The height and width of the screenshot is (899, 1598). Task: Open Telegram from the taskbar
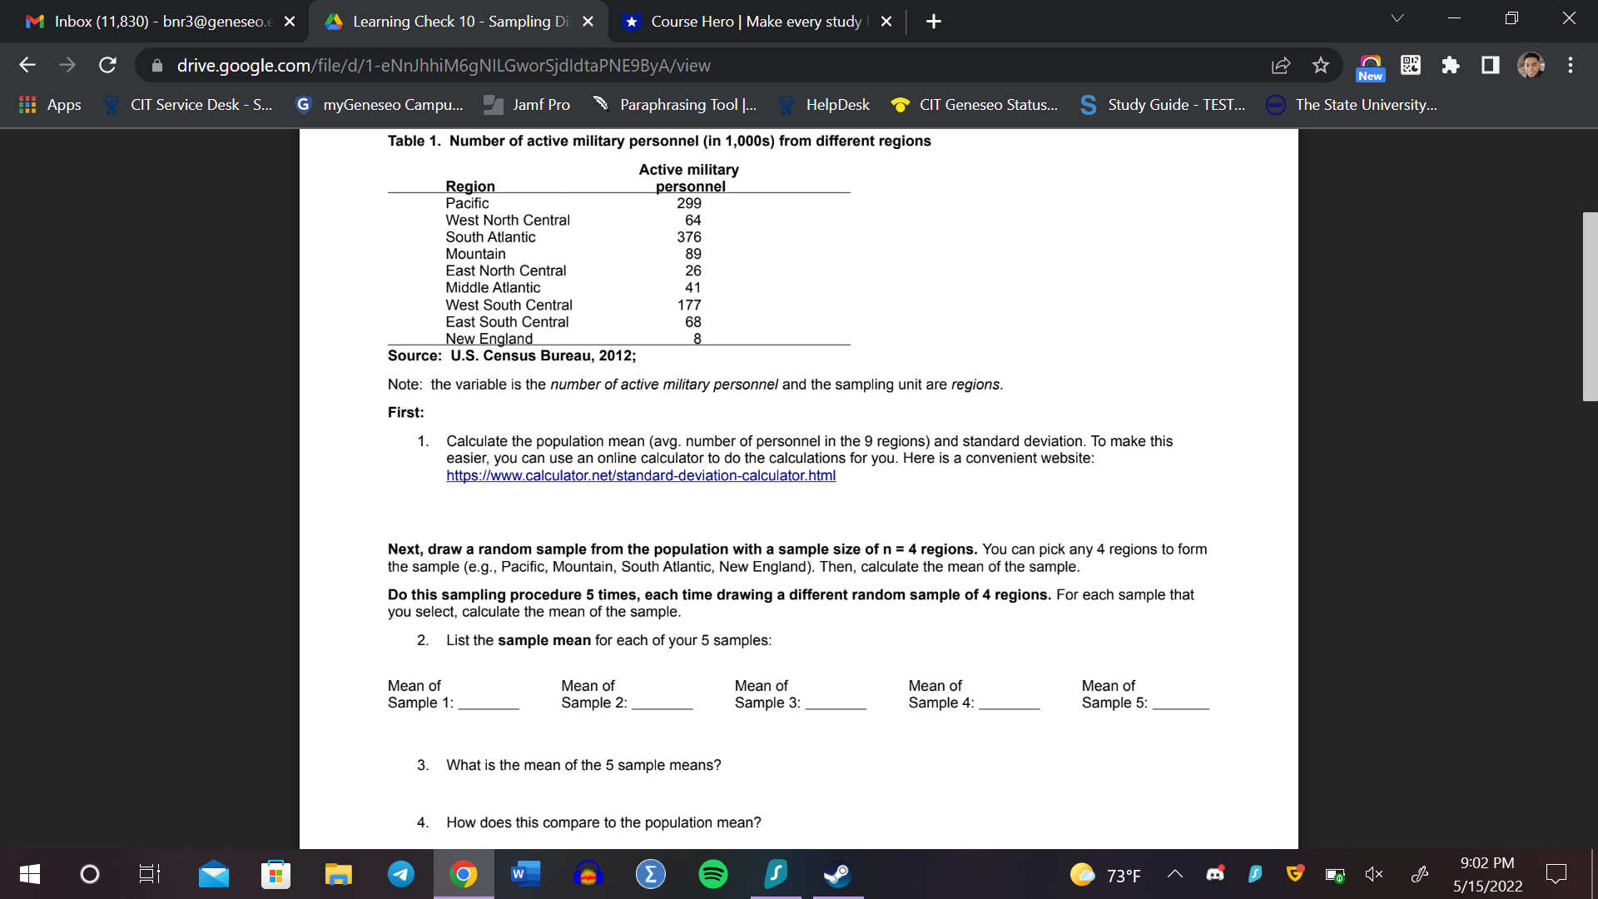click(x=401, y=874)
